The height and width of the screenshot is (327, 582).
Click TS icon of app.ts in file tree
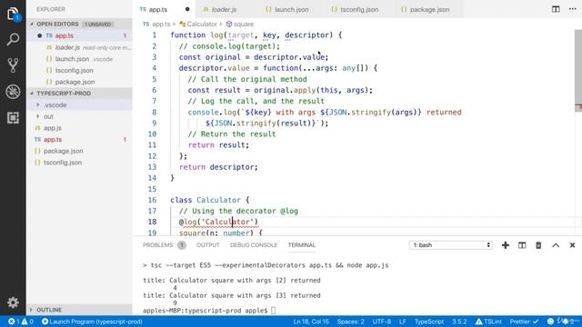pyautogui.click(x=37, y=139)
